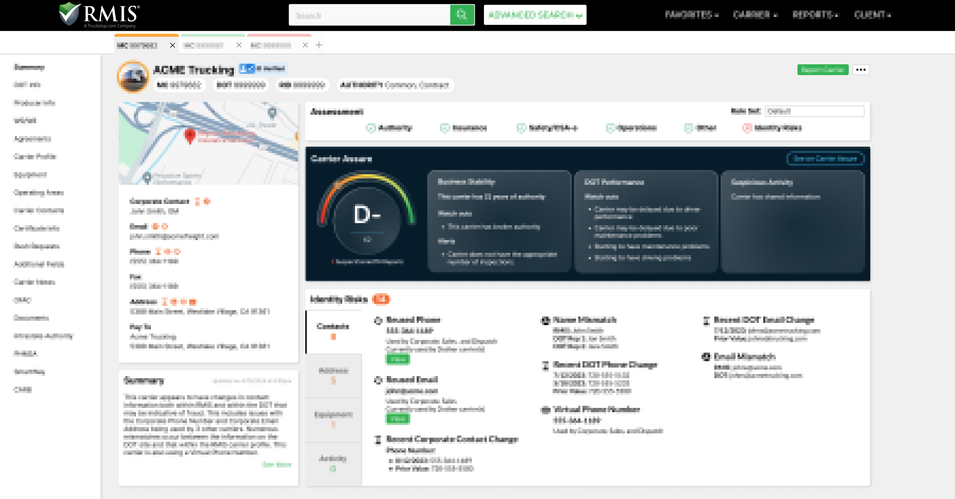The width and height of the screenshot is (955, 499).
Task: Open the Advanced Search dropdown
Action: 535,15
